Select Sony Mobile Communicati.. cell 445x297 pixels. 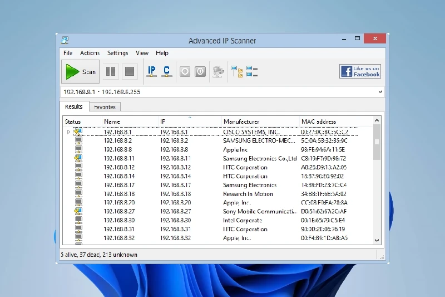click(x=260, y=211)
